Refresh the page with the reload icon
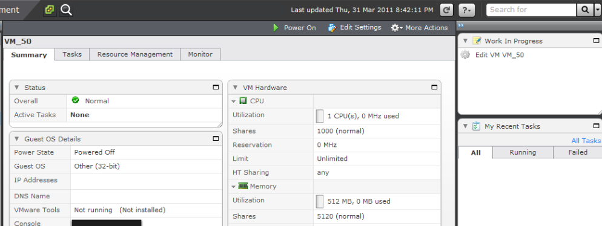The image size is (602, 226). 446,10
